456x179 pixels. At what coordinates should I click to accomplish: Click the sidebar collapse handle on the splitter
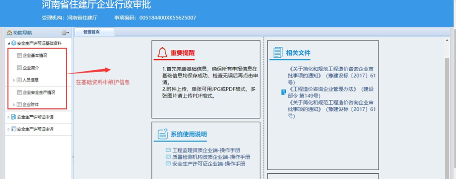[x=73, y=157]
